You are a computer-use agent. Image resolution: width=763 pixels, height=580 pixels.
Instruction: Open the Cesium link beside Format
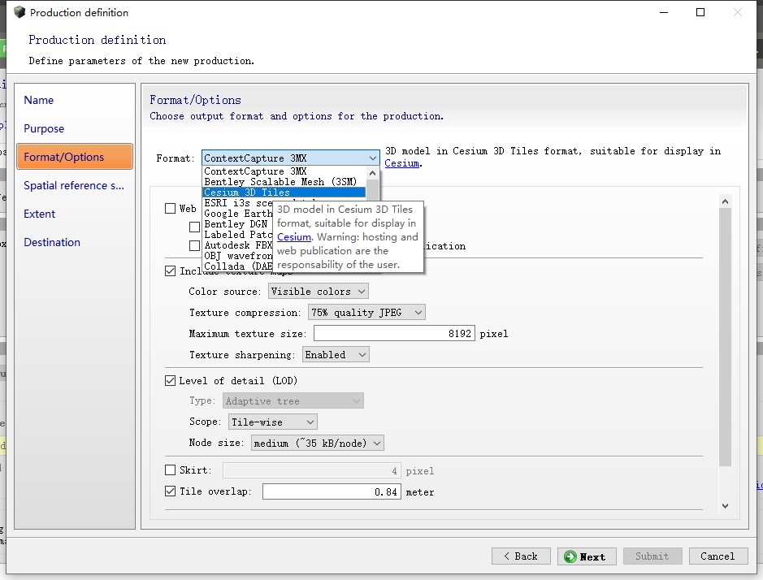click(x=401, y=163)
